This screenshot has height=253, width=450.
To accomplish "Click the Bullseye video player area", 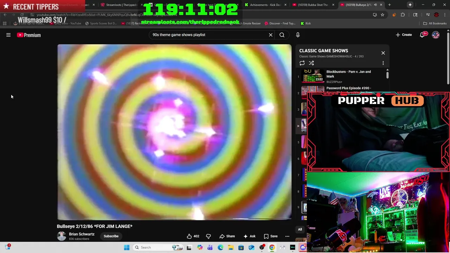I will (x=174, y=132).
